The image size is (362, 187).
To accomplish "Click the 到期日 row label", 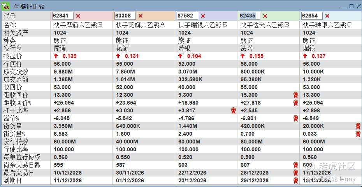I will coord(12,180).
